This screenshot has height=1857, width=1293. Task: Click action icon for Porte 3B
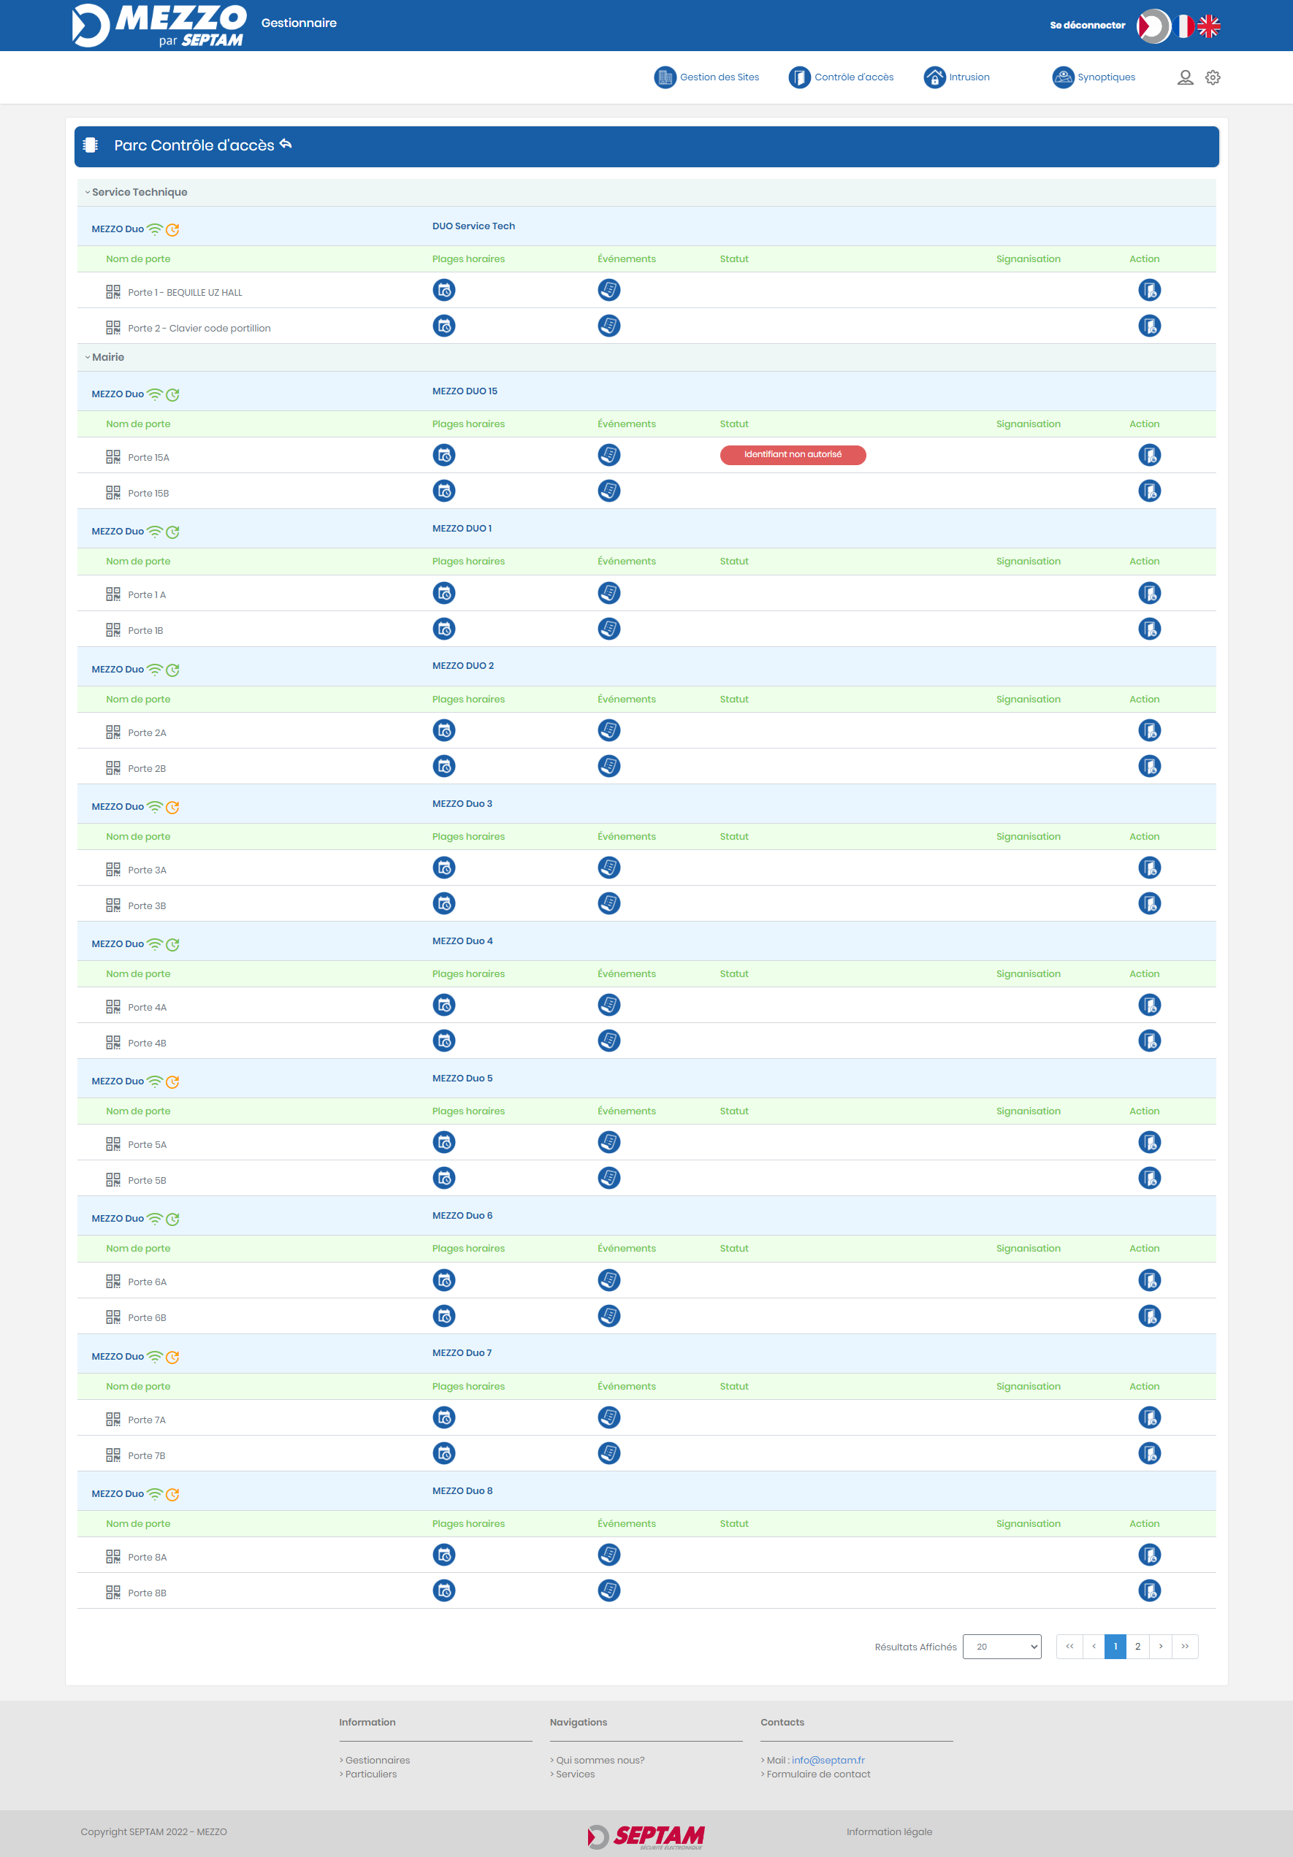click(1149, 903)
